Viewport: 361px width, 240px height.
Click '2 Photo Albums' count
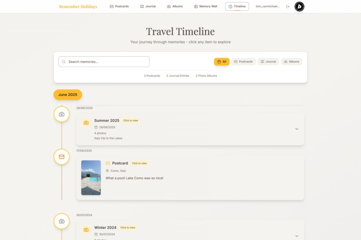[x=206, y=76]
